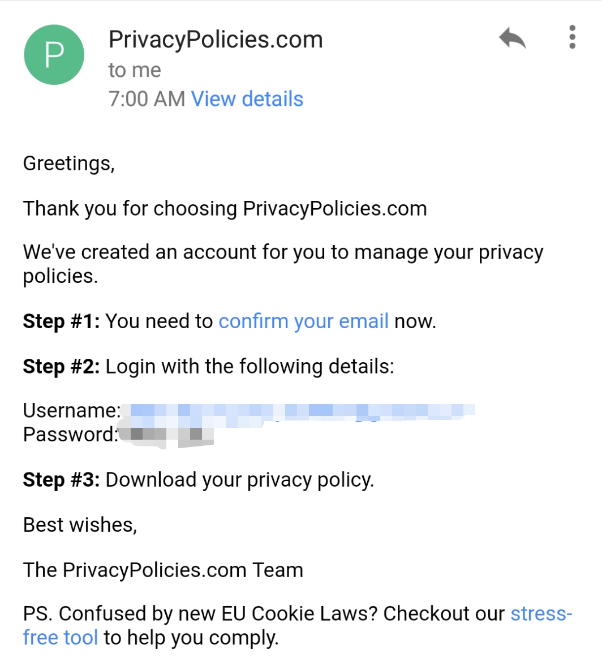Screen dimensions: 602x670
Task: Click the bold Step #3 label
Action: click(61, 480)
